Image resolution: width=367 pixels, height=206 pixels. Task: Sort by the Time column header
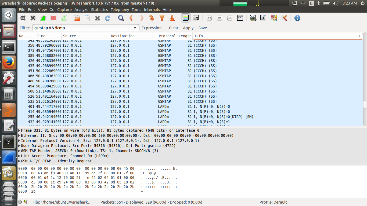[x=48, y=36]
